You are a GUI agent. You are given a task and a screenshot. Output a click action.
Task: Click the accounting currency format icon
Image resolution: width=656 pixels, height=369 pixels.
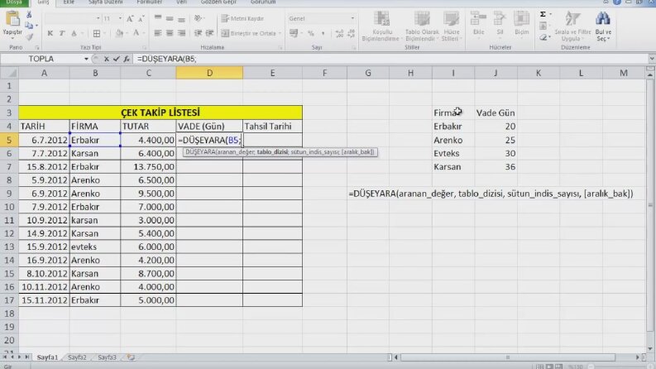click(x=294, y=33)
